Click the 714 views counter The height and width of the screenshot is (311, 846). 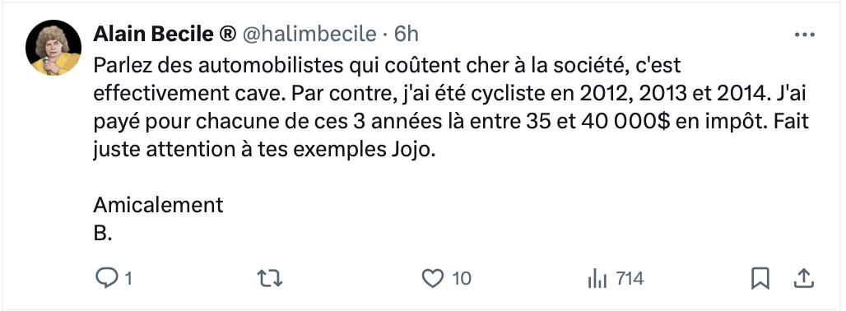[630, 279]
